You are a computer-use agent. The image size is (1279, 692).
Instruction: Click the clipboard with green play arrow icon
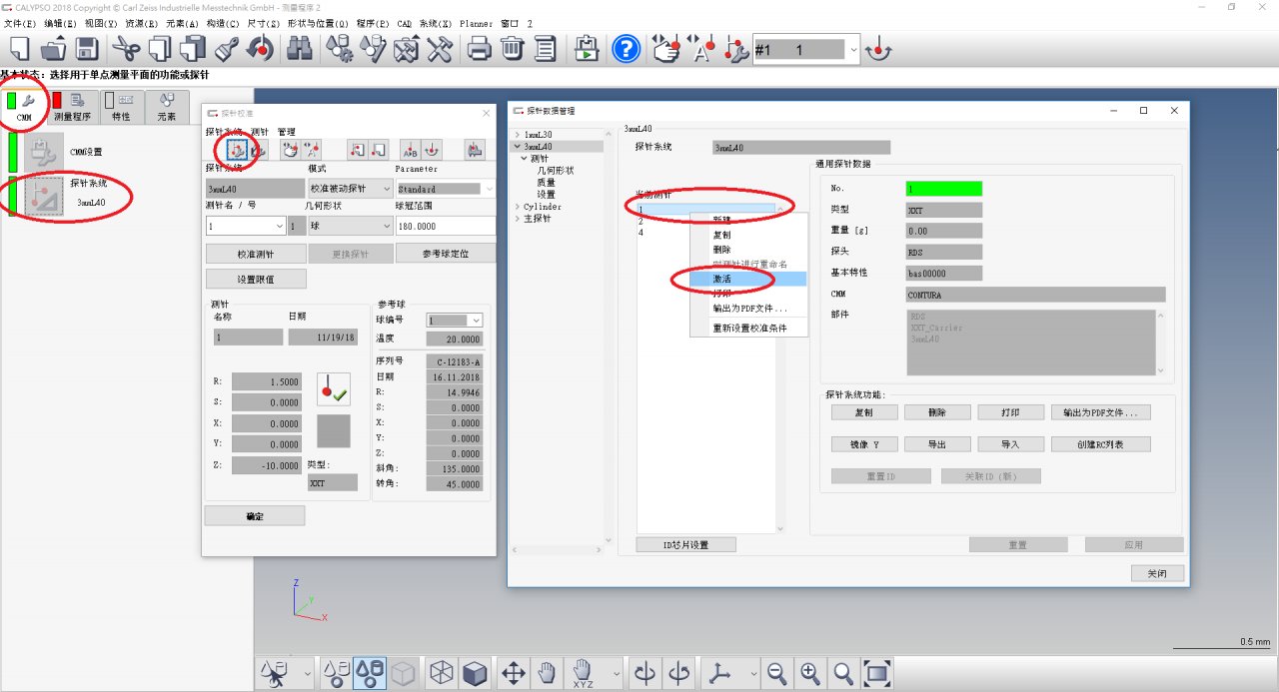(x=587, y=48)
